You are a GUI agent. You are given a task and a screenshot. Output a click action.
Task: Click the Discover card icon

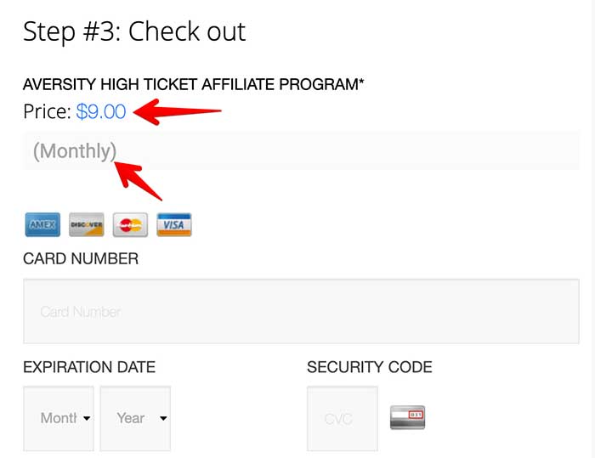tap(87, 224)
